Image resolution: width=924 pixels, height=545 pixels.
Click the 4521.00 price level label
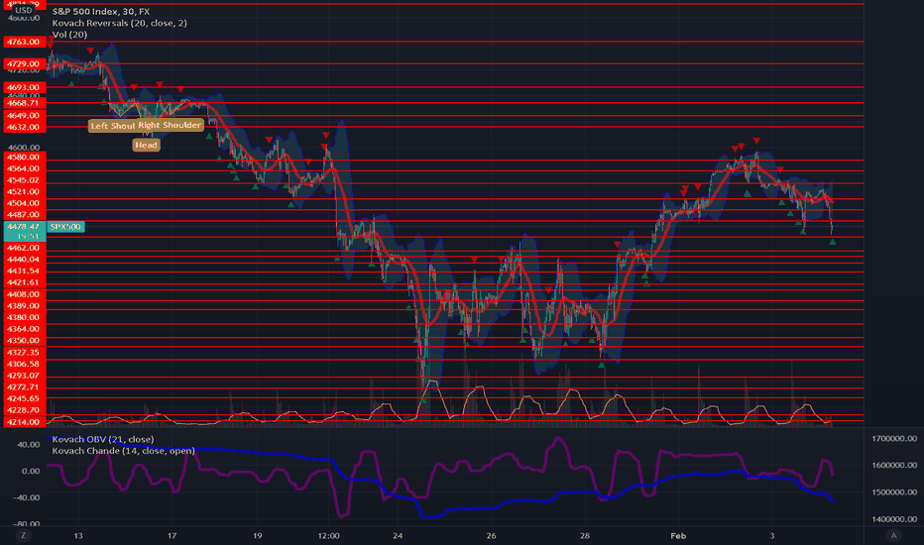point(24,191)
